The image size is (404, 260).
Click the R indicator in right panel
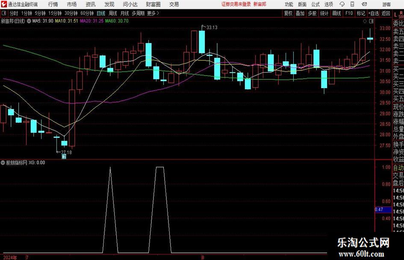point(401,13)
